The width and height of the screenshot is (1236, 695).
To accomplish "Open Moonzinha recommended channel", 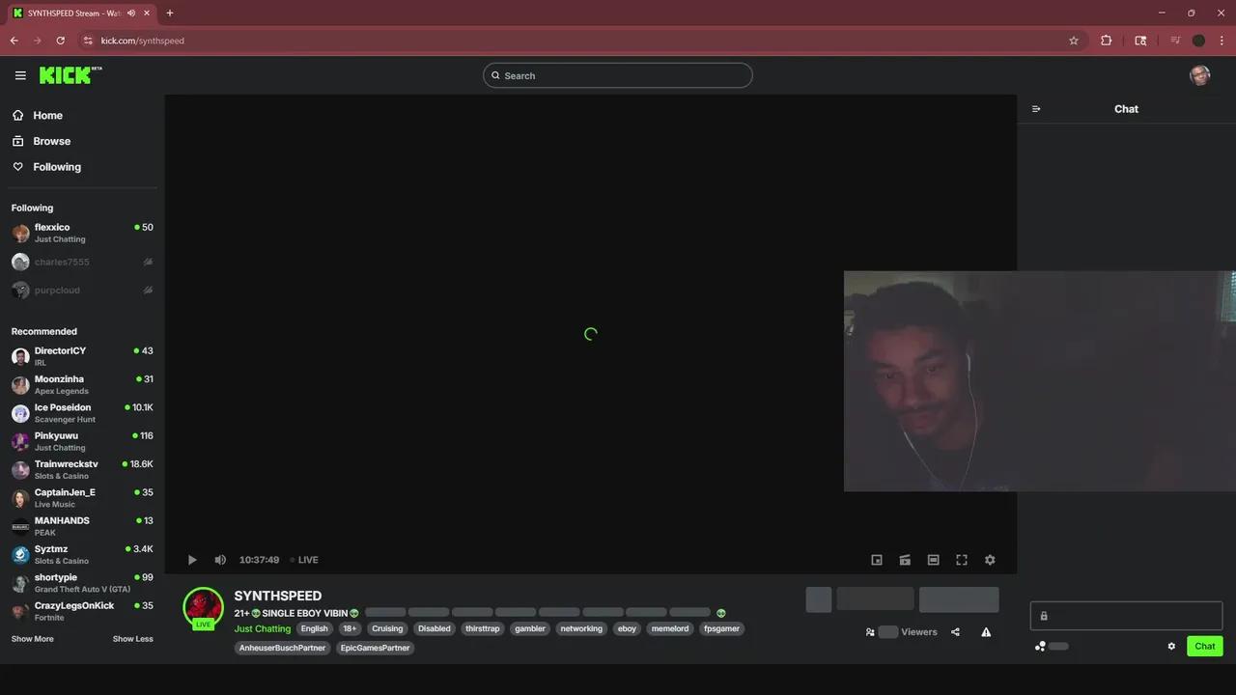I will [83, 384].
